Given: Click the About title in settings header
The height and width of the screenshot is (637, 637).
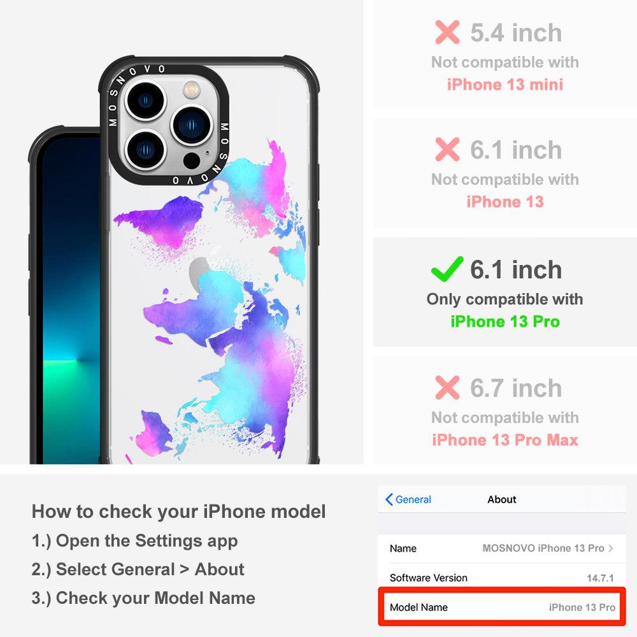Looking at the screenshot, I should (502, 499).
